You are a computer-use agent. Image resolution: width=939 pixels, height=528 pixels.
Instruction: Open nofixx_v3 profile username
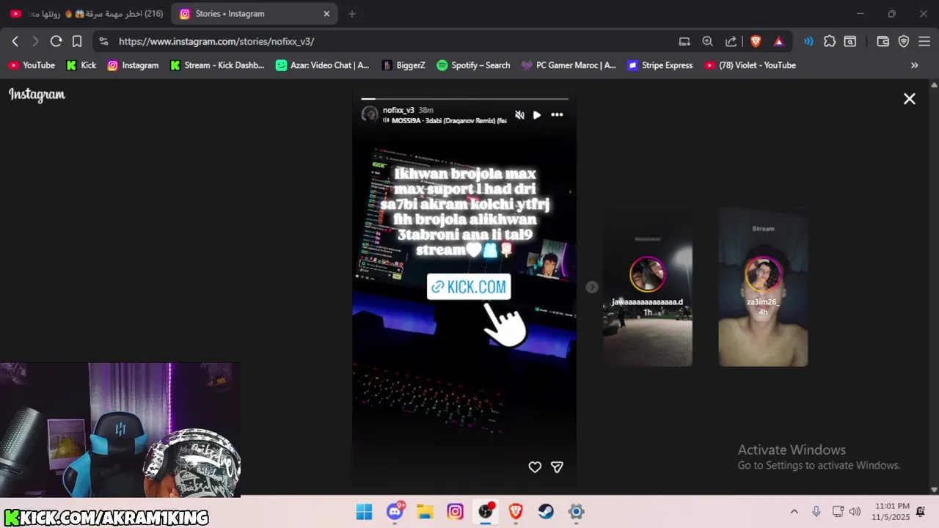[x=398, y=110]
